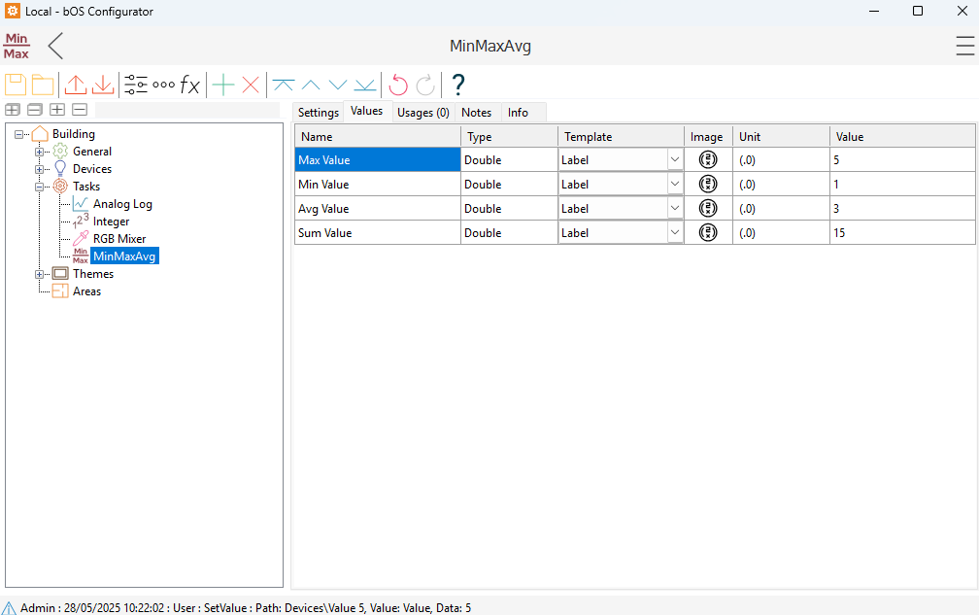Image resolution: width=979 pixels, height=615 pixels.
Task: Click the Save configuration floppy icon
Action: point(16,85)
